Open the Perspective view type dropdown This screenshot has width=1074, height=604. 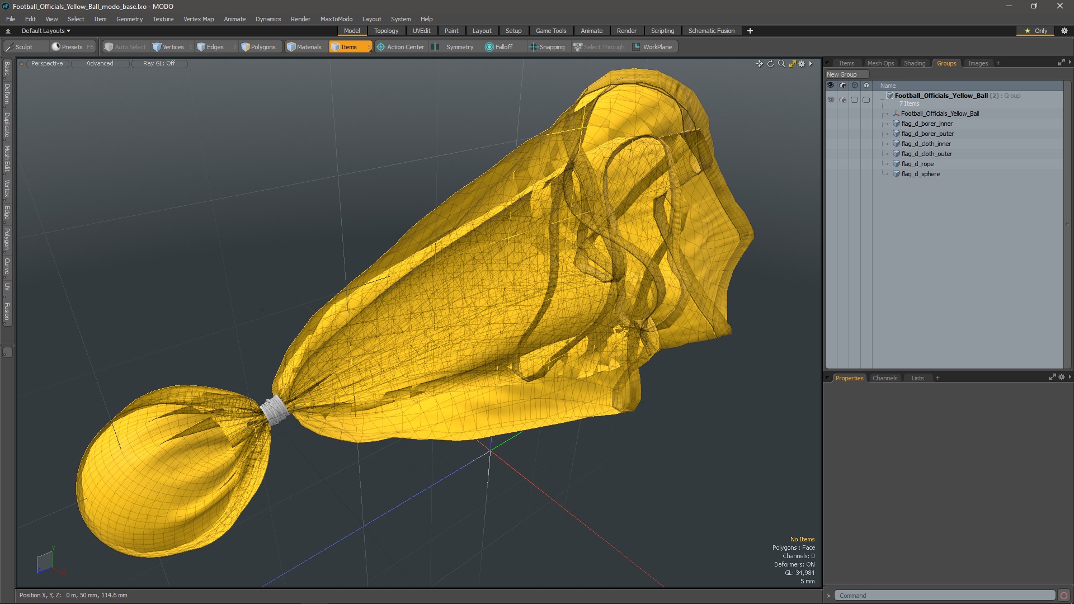47,64
